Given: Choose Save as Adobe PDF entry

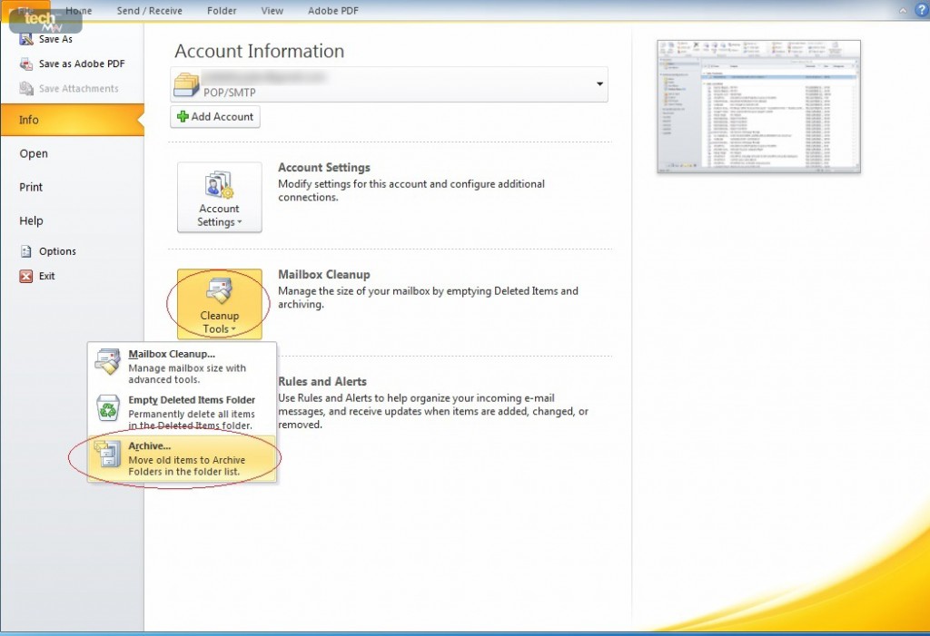Looking at the screenshot, I should [82, 64].
